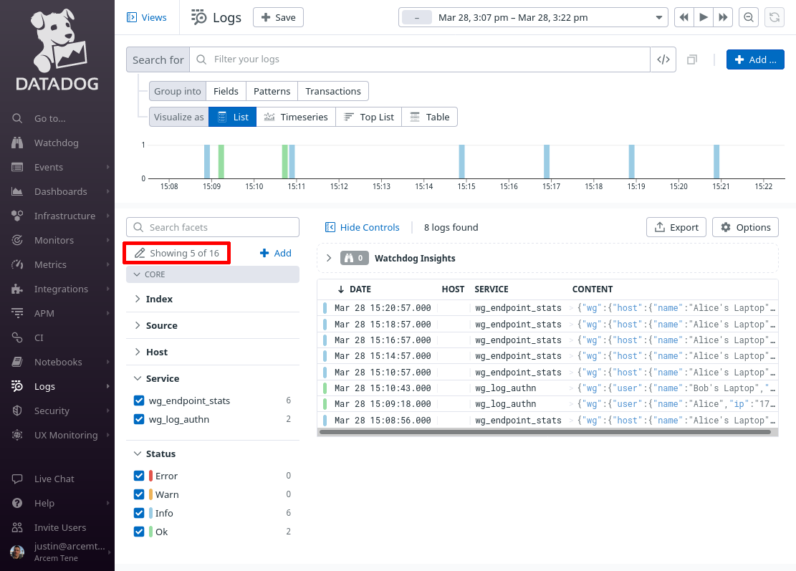The width and height of the screenshot is (796, 571).
Task: Expand the Index facet
Action: pyautogui.click(x=138, y=299)
